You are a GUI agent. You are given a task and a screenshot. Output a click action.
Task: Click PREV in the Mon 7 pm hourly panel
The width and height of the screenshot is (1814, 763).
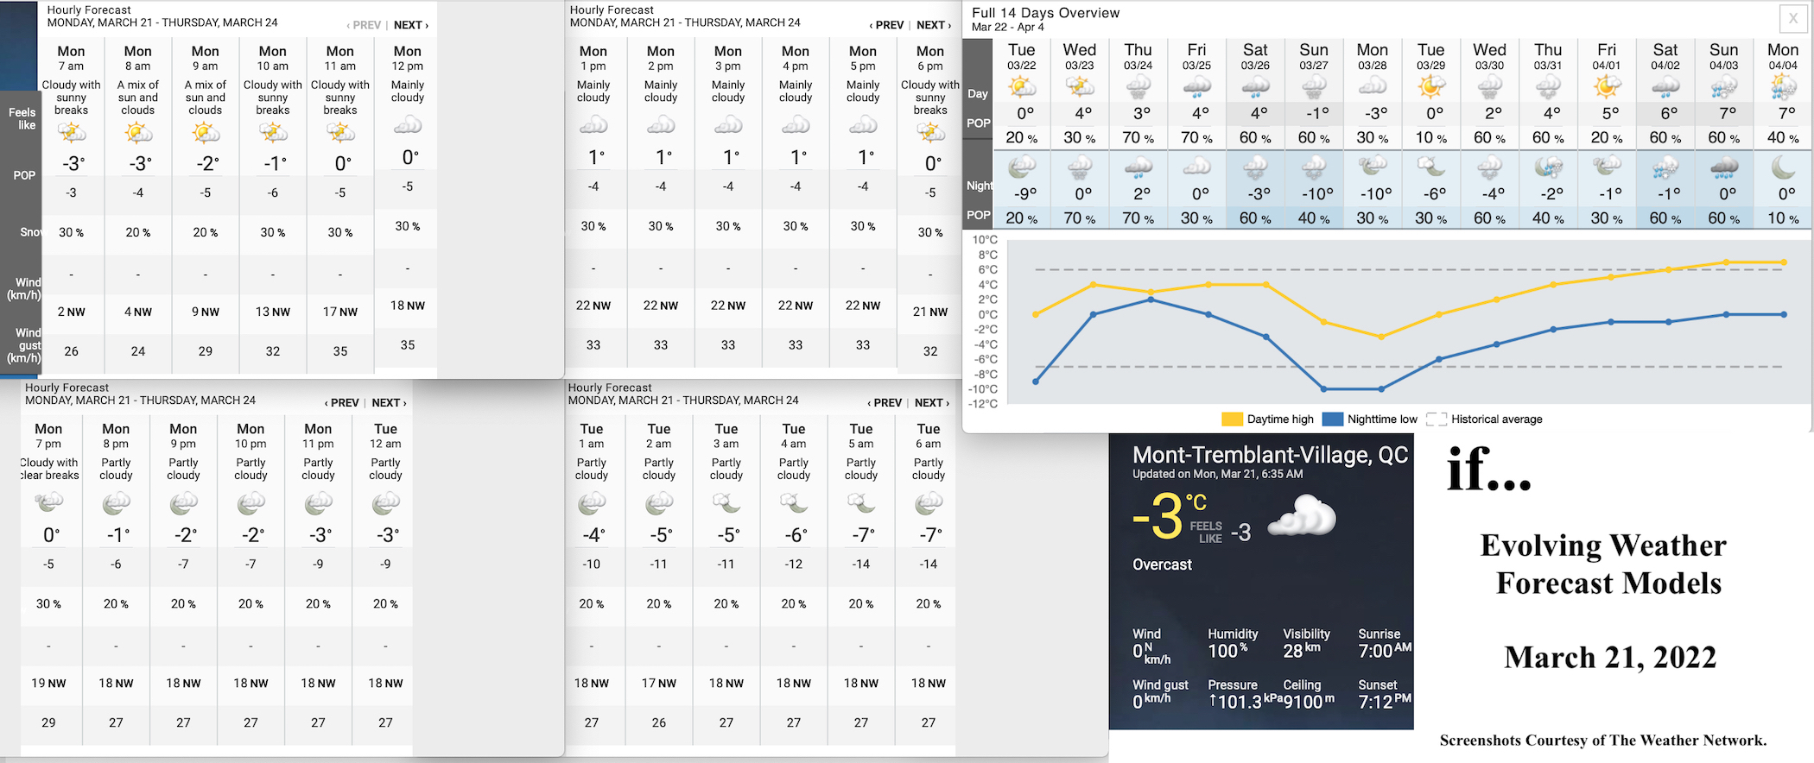pos(342,403)
